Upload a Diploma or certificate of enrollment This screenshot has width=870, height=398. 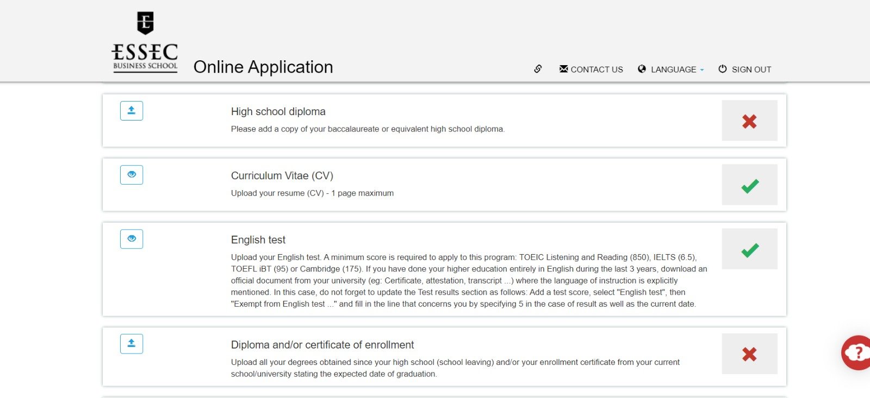[132, 344]
